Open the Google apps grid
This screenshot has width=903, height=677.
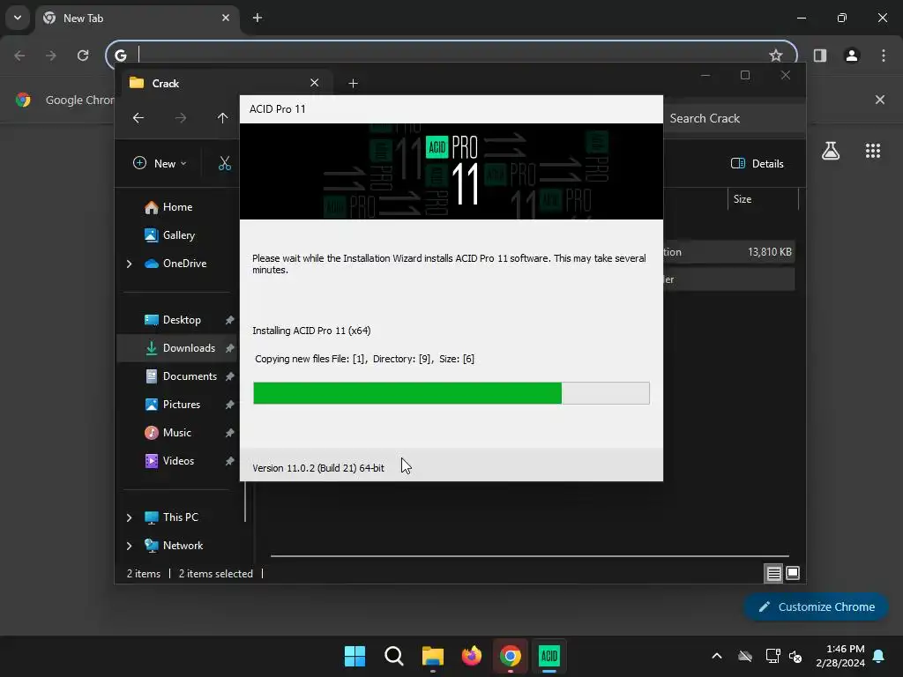point(873,151)
